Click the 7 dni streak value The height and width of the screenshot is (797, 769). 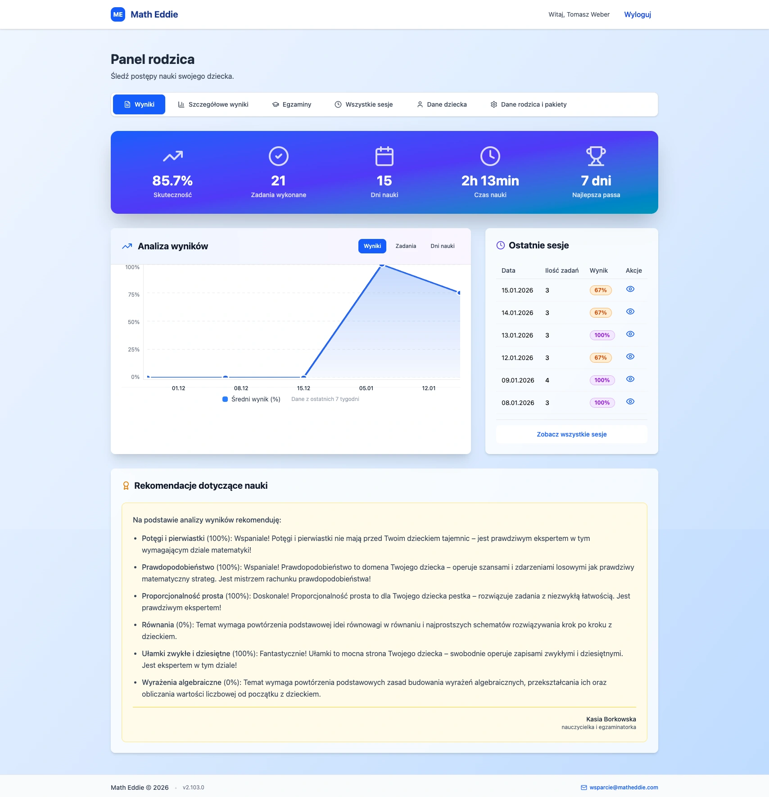pyautogui.click(x=596, y=180)
